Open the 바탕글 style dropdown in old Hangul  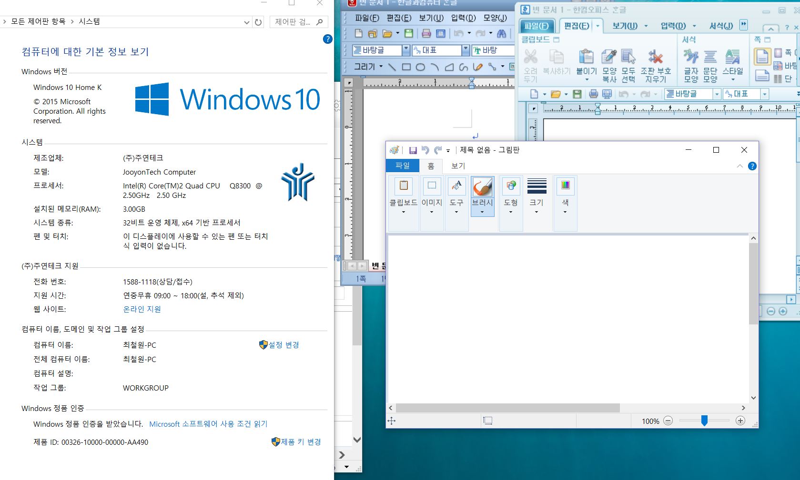coord(406,50)
